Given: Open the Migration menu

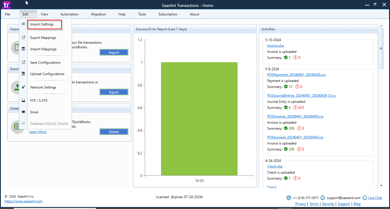Looking at the screenshot, I should pos(98,14).
